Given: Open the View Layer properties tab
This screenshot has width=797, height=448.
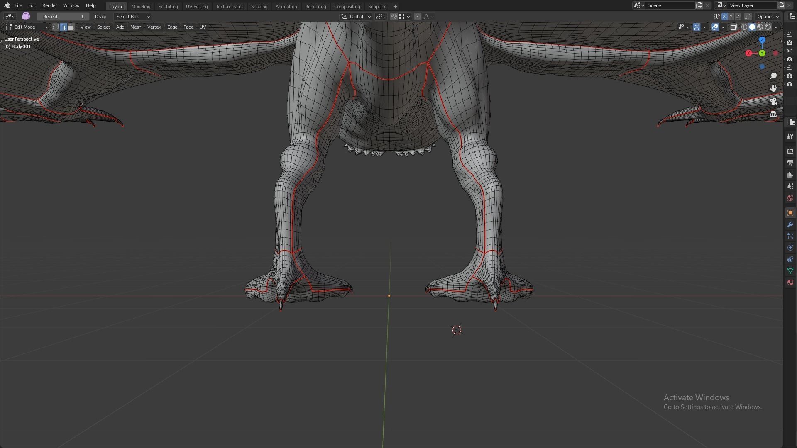Looking at the screenshot, I should click(790, 175).
